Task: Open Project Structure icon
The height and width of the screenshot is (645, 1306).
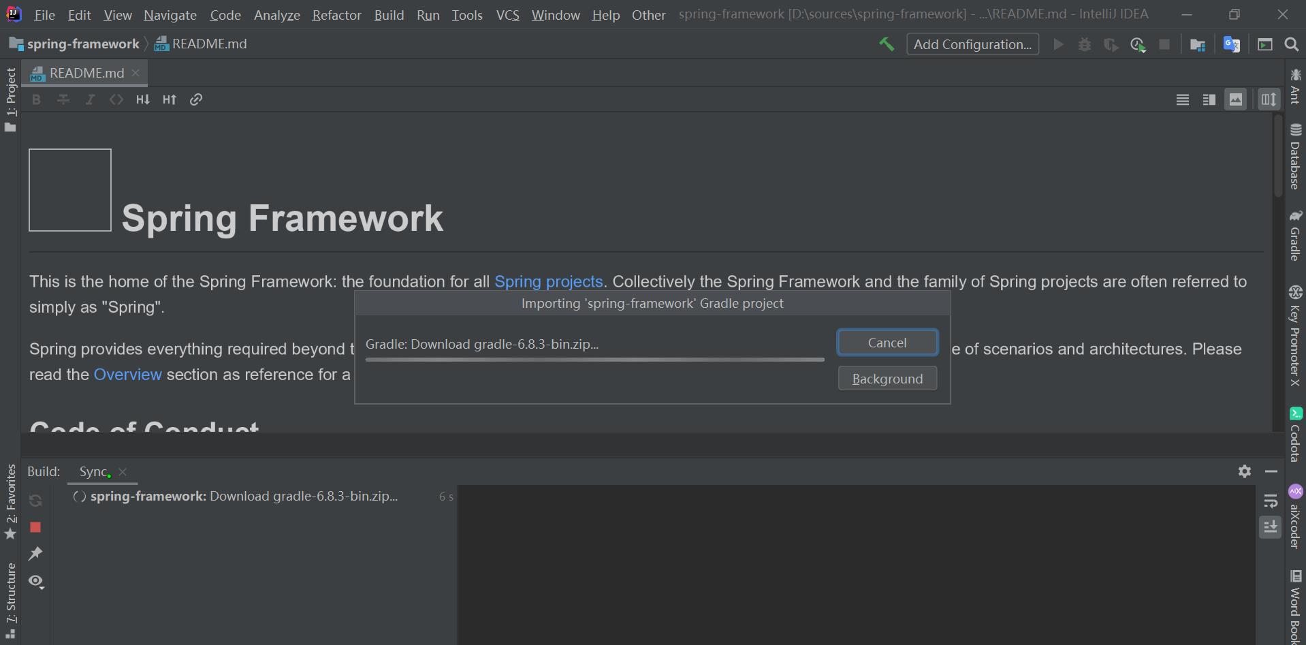Action: tap(1198, 44)
